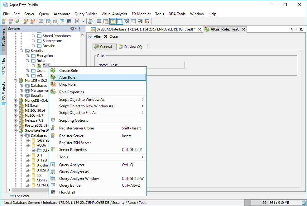Collapse the AQUA database node
This screenshot has height=206, width=307.
pyautogui.click(x=27, y=145)
